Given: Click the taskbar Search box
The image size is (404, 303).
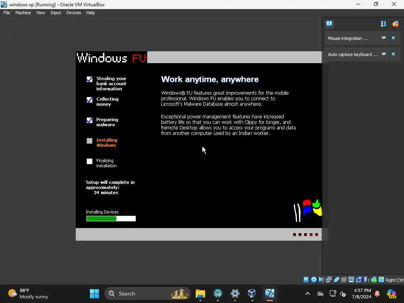Looking at the screenshot, I should point(148,294).
